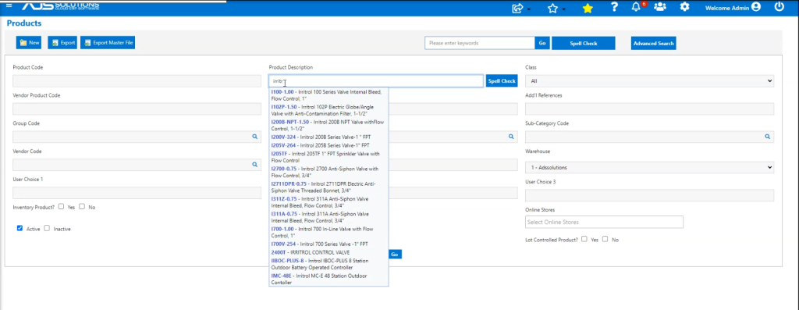799x310 pixels.
Task: Click magnifier icon right of the autocomplete list
Action: (510, 137)
